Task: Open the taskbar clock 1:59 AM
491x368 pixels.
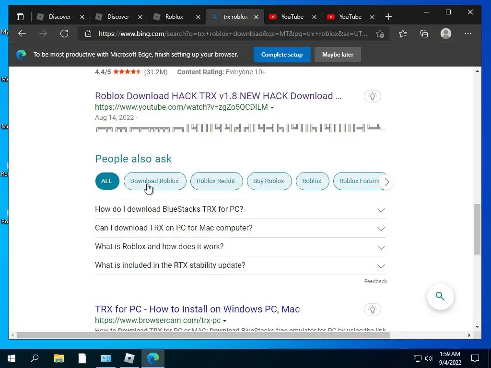Action: (450, 358)
